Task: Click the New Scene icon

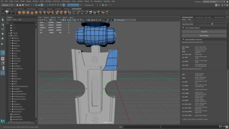Action: coord(18,5)
